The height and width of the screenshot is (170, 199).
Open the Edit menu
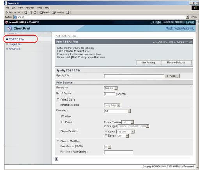tap(14, 7)
